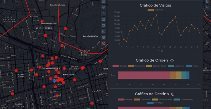Image resolution: width=211 pixels, height=109 pixels.
Task: Click the globe icon in sidebar
Action: point(103,37)
